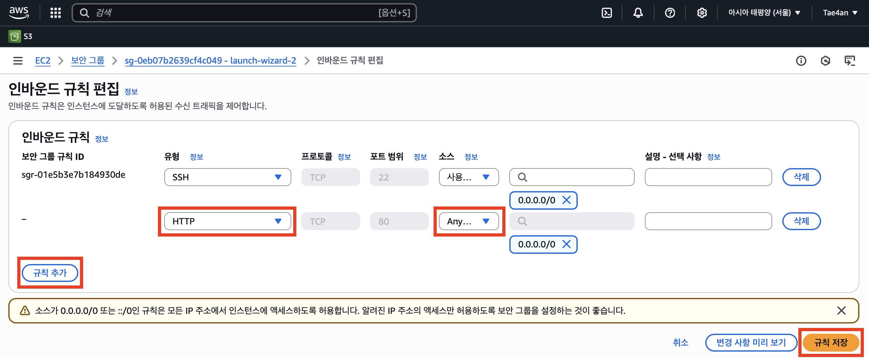This screenshot has width=869, height=358.
Task: Click the disabled TCP protocol field in SSH row
Action: pos(330,177)
